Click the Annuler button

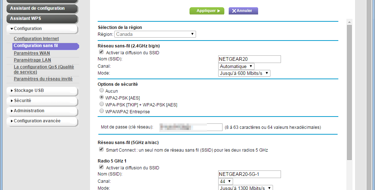click(x=243, y=11)
